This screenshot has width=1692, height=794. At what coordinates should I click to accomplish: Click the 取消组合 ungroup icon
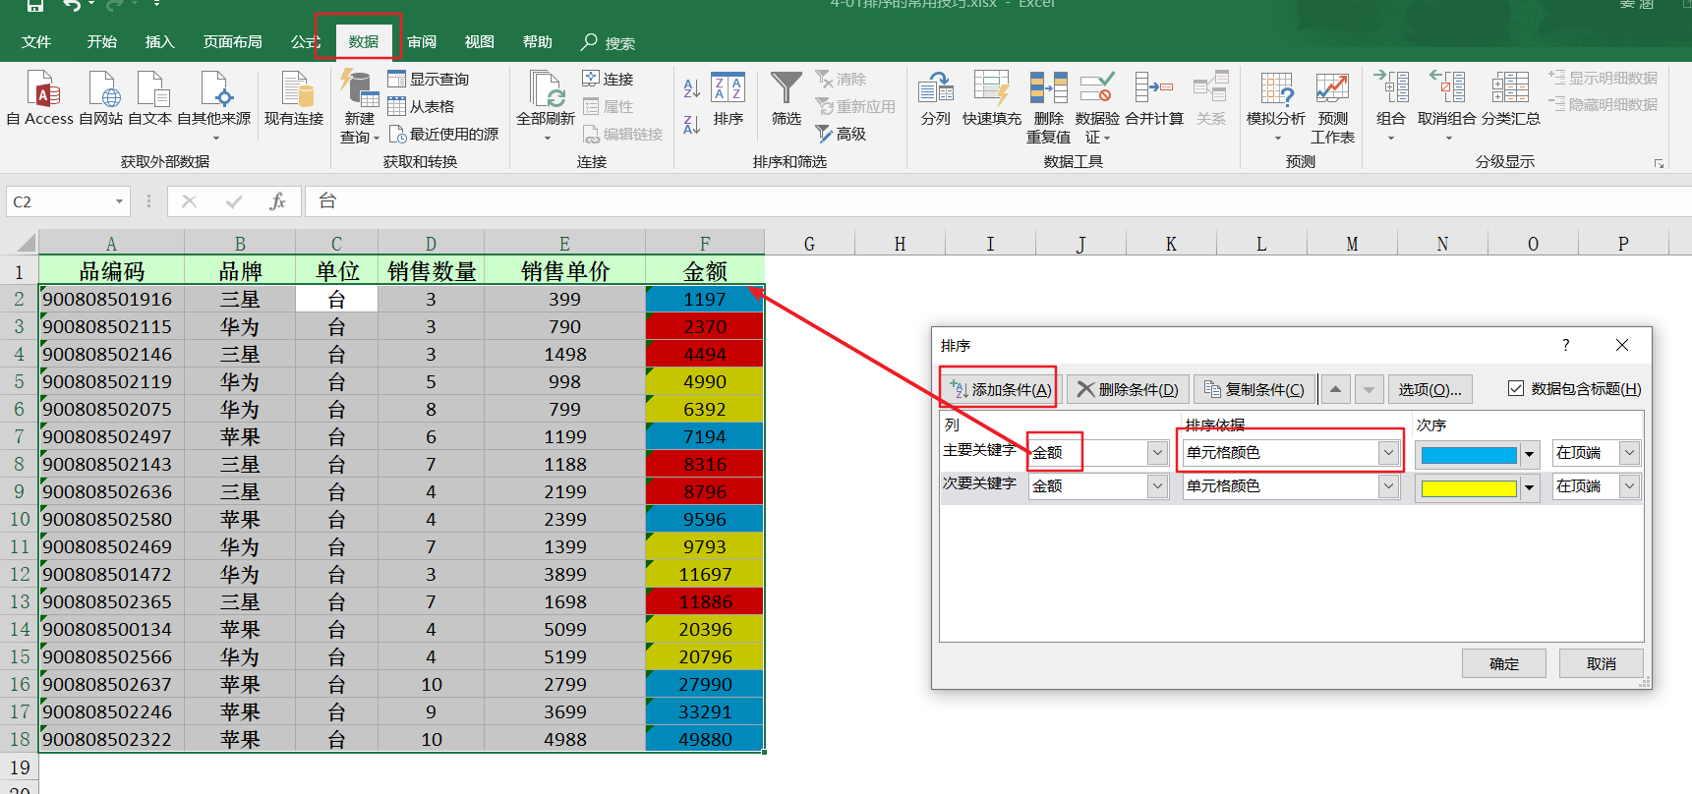click(1447, 88)
